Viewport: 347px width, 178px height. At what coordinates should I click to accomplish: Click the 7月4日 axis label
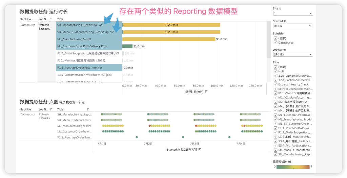[241, 144]
